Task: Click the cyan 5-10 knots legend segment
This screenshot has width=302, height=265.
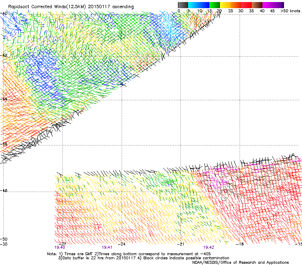Action: (193, 5)
